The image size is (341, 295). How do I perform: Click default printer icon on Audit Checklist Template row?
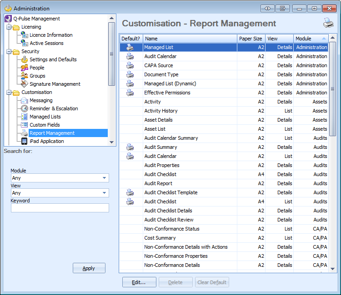pos(130,192)
